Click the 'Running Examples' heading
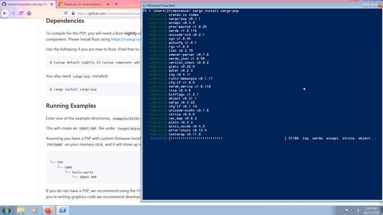Screen dimensions: 383x215 click(x=71, y=106)
